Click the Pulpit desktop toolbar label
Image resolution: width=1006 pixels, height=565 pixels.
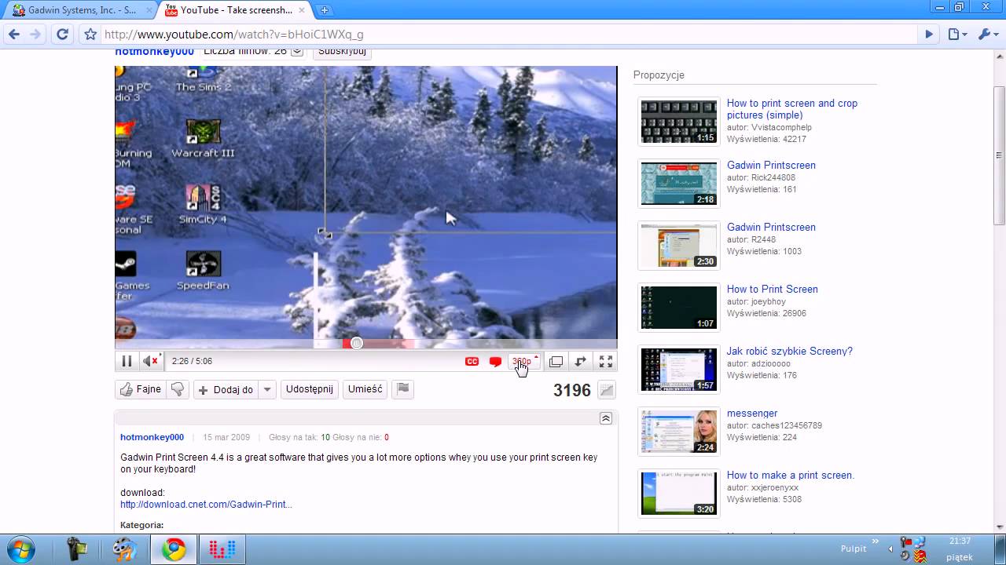(854, 549)
